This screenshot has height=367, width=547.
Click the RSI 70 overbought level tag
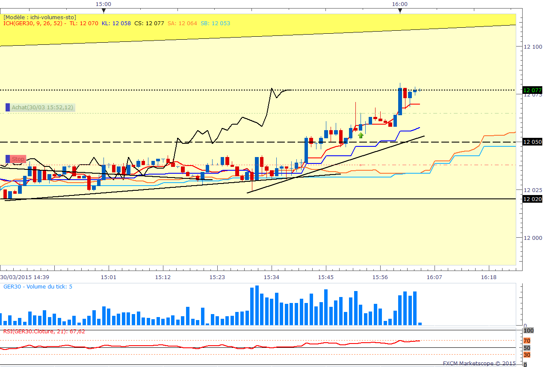click(527, 341)
